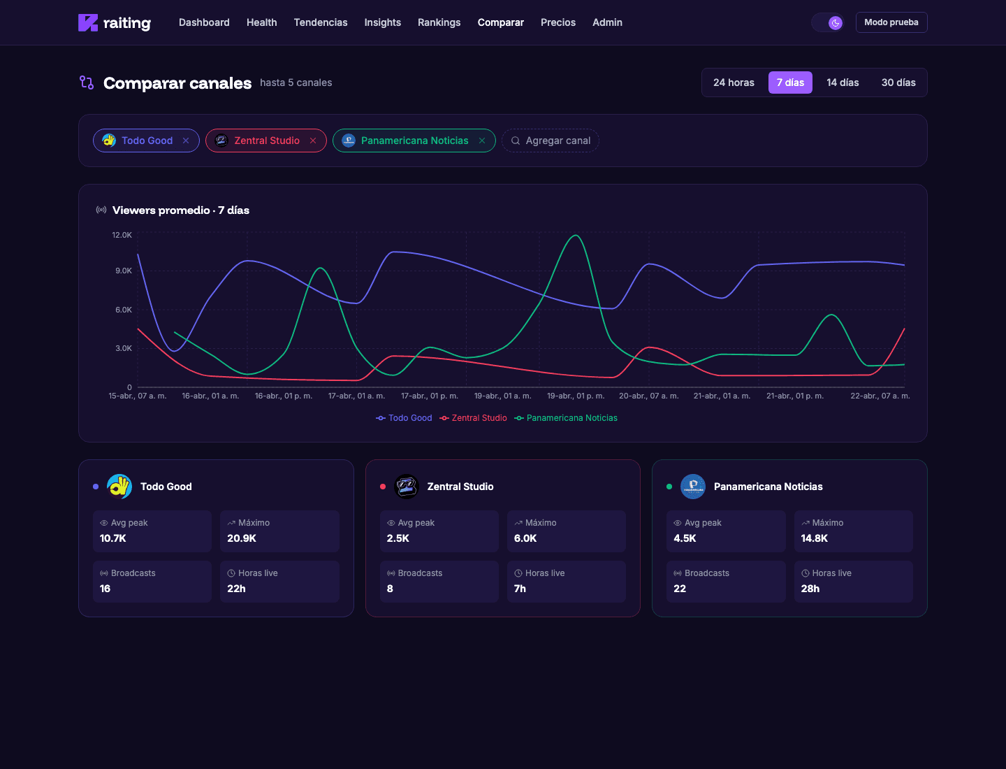Toggle Todo Good series in chart legend
The width and height of the screenshot is (1006, 769).
click(x=404, y=418)
